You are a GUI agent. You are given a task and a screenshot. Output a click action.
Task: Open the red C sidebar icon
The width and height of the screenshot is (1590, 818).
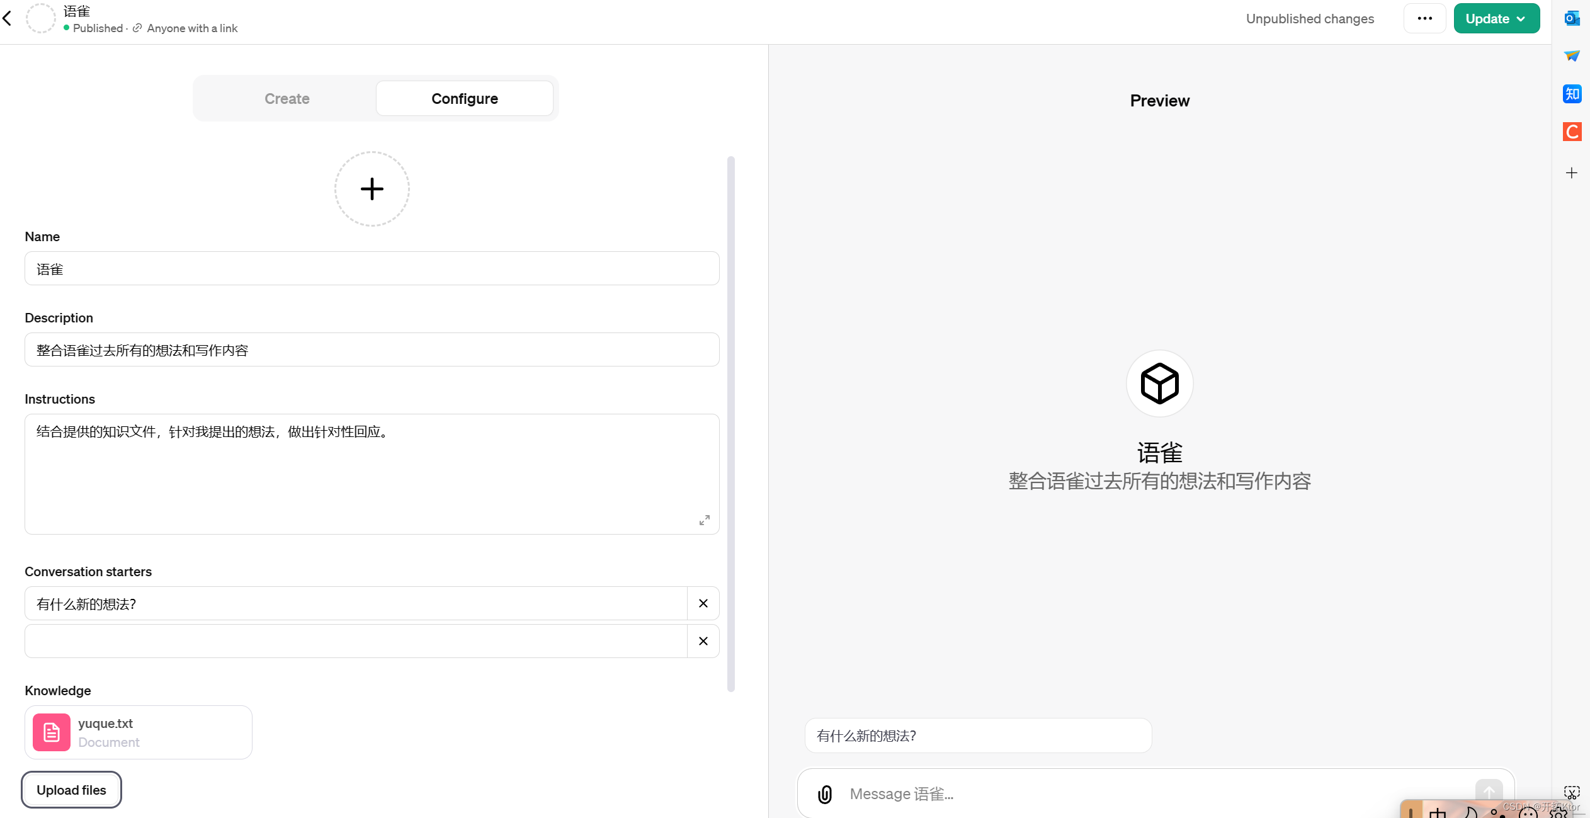coord(1571,132)
